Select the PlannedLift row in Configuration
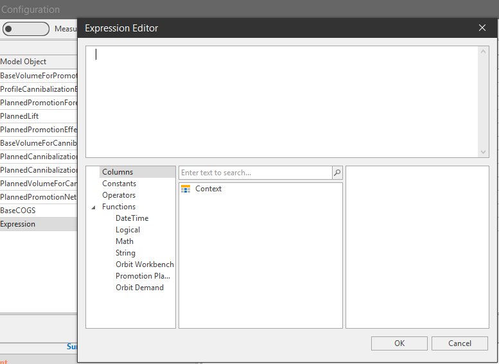Screen dimensions: 499x364 point(39,116)
